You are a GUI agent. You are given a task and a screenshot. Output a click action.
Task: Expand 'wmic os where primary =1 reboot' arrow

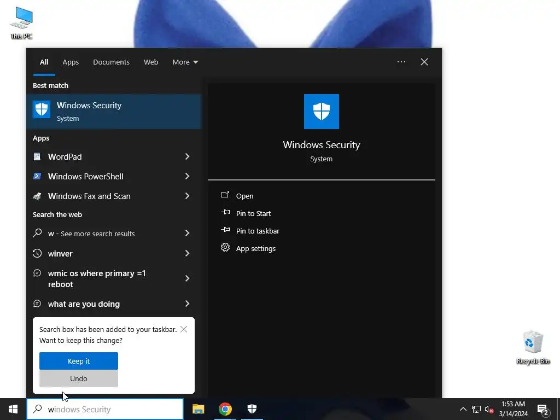click(187, 278)
